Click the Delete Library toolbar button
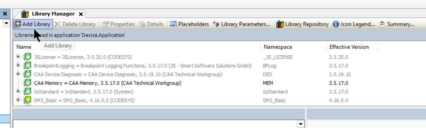This screenshot has height=128, width=426. (75, 24)
